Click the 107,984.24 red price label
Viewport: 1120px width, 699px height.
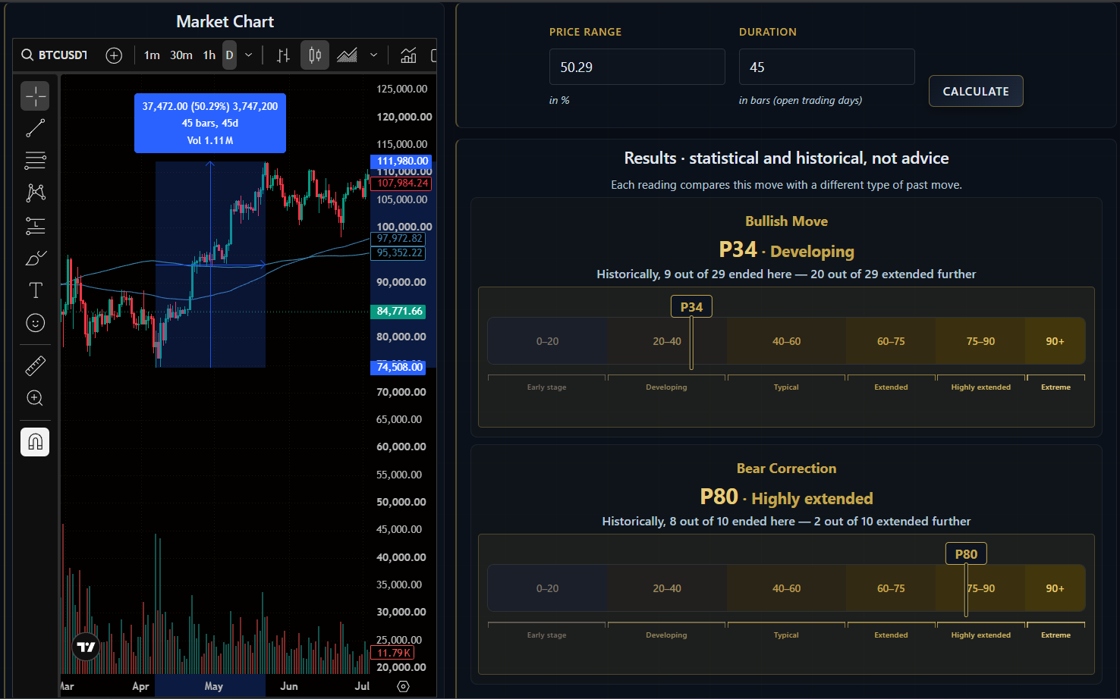402,183
